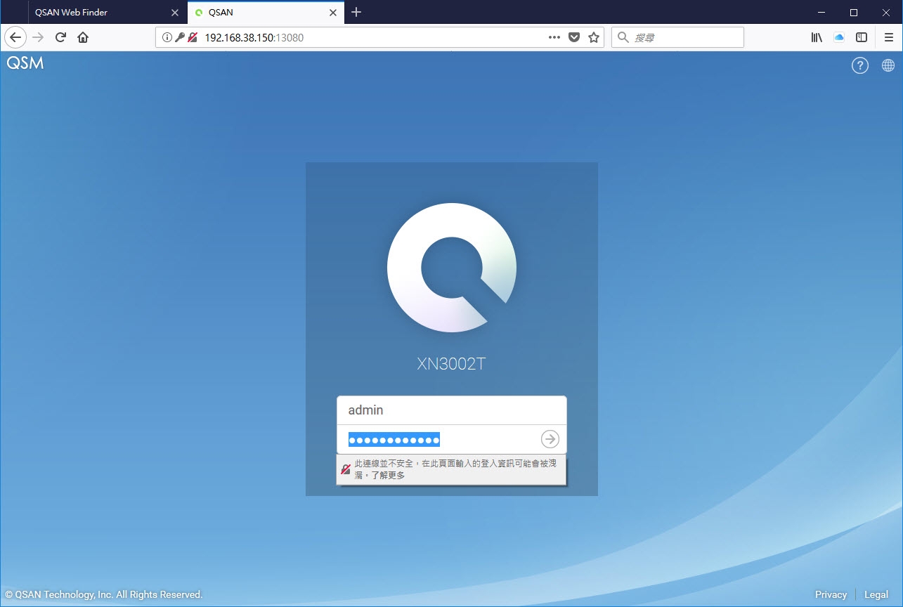The image size is (903, 607).
Task: Click the QSAN Technology copyright text
Action: 103,594
